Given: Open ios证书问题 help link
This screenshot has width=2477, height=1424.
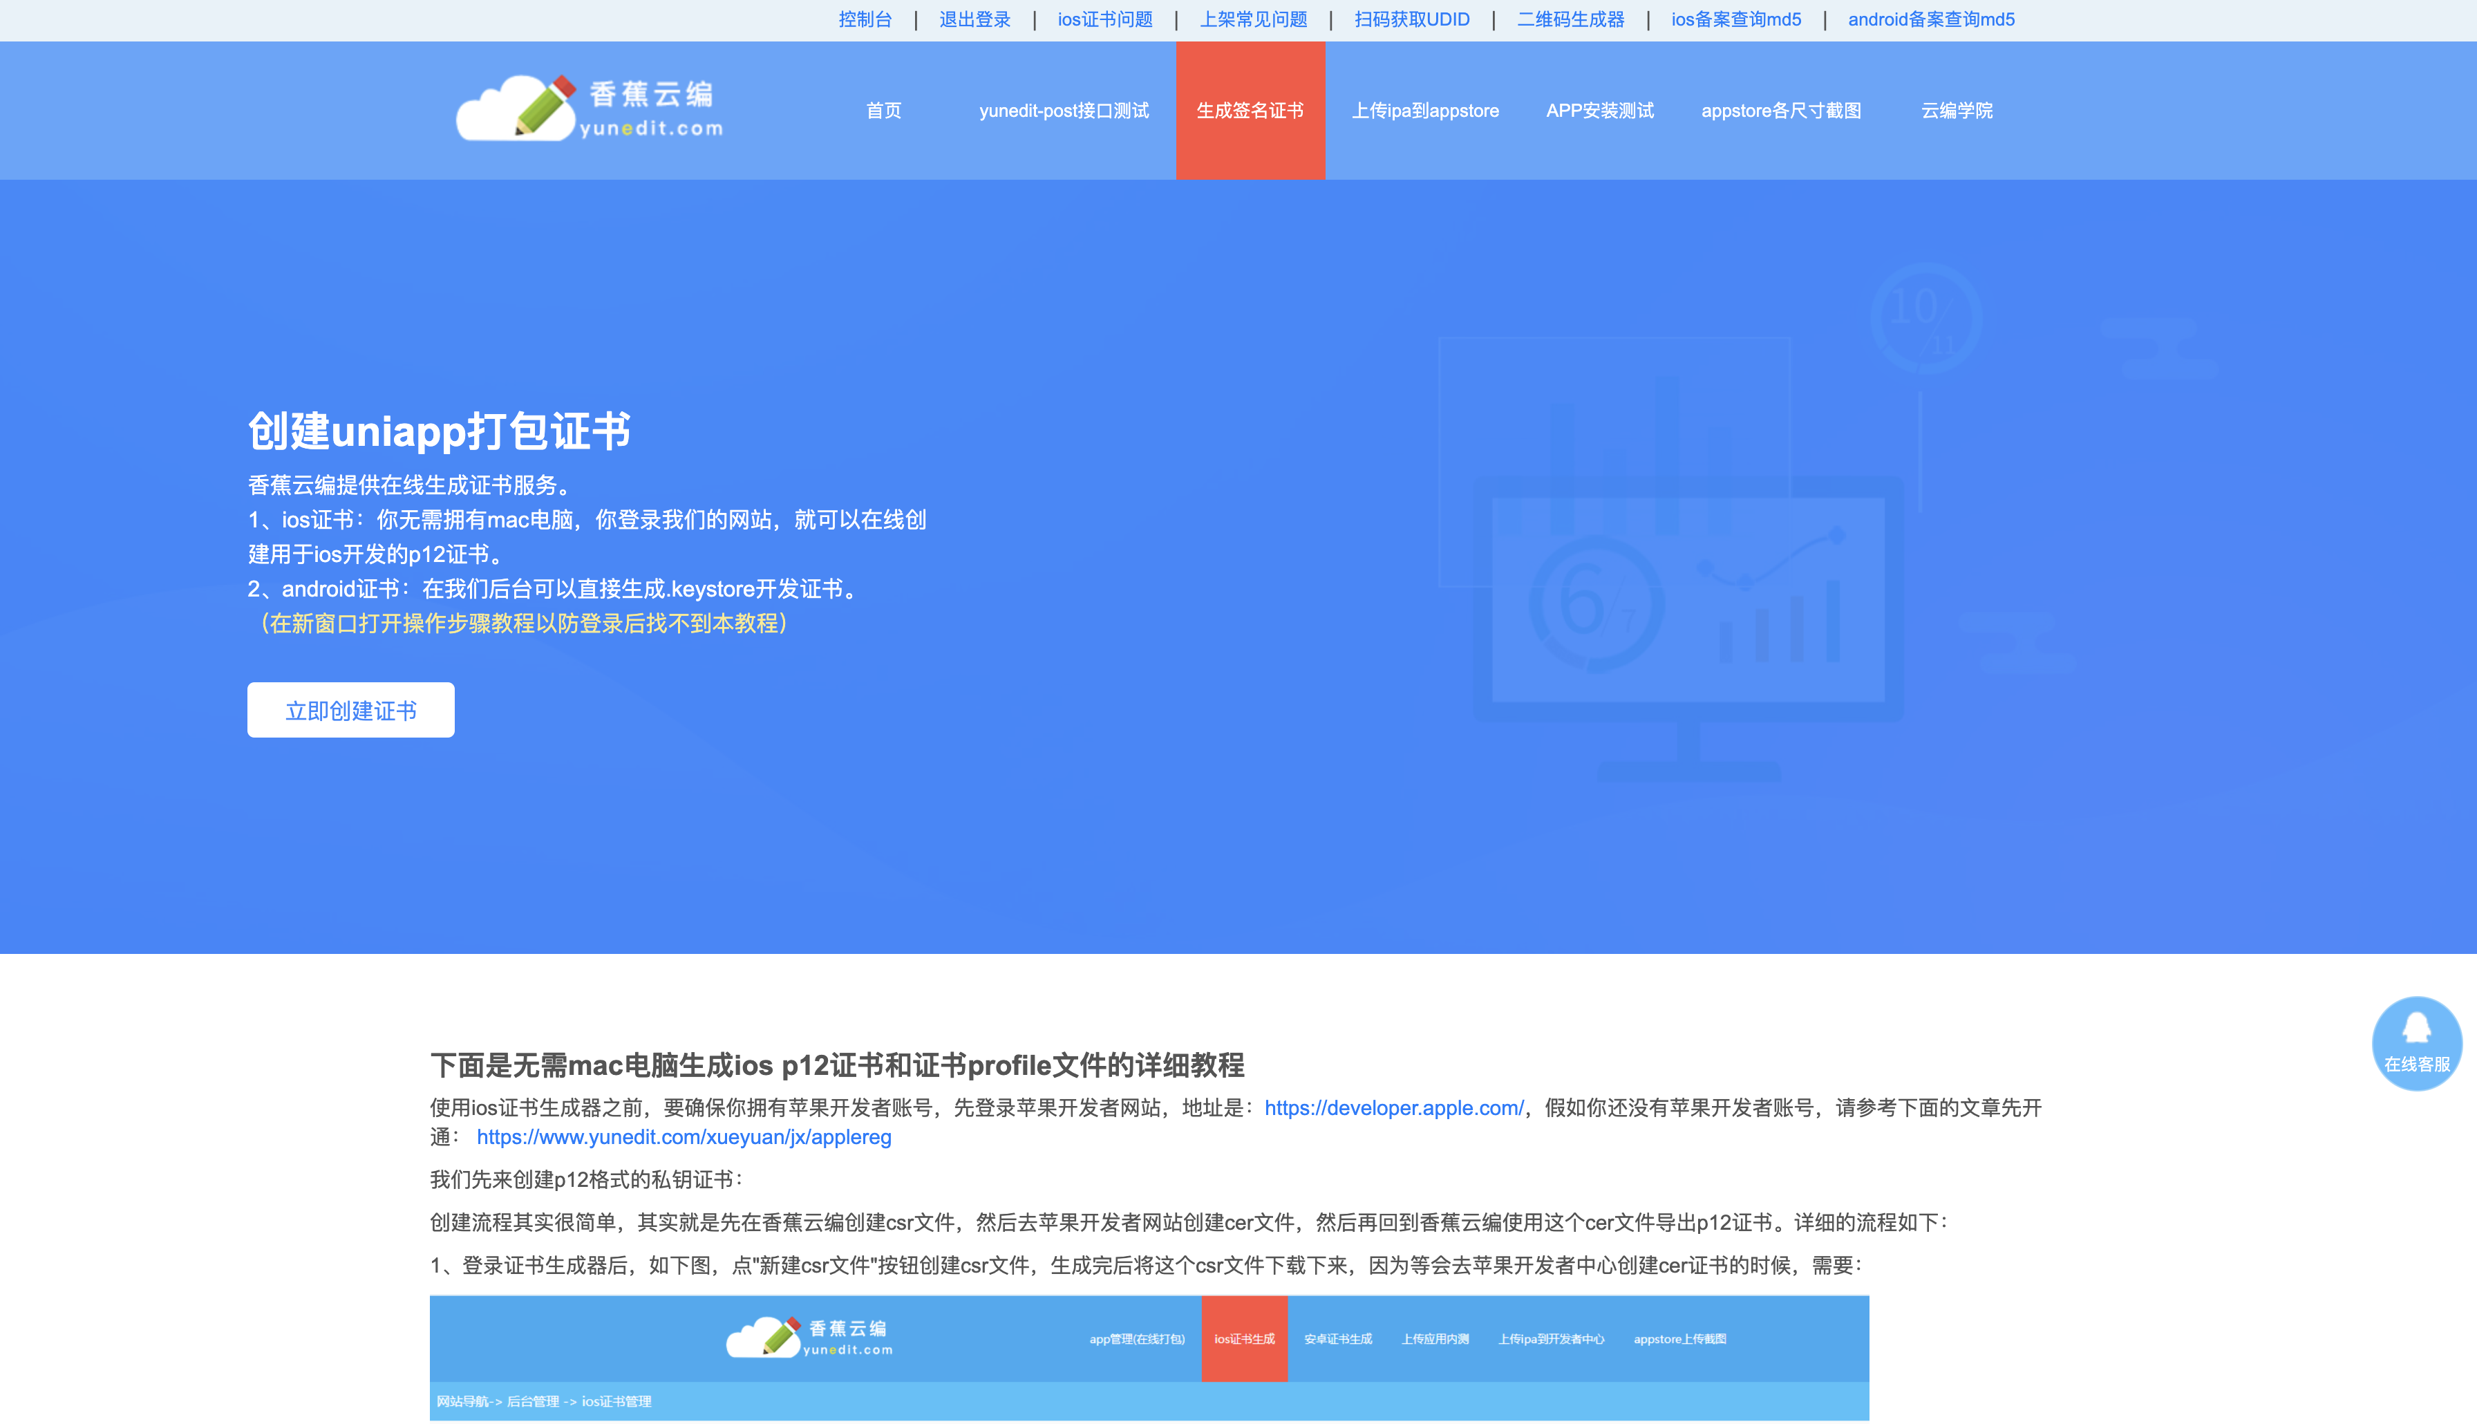Looking at the screenshot, I should (1104, 19).
